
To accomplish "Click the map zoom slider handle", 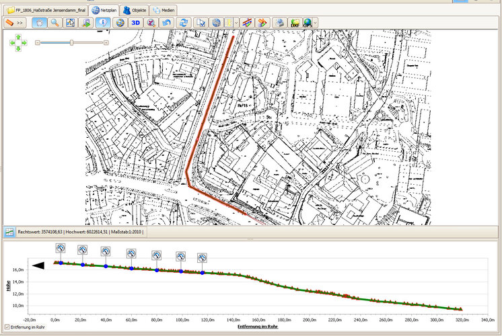I will [71, 42].
